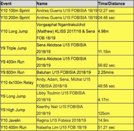The image size is (134, 131).
Task: Select the Time/Distance column header
Action: pos(115,4)
